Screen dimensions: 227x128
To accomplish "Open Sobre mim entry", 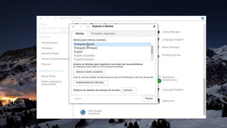I will (168, 101).
